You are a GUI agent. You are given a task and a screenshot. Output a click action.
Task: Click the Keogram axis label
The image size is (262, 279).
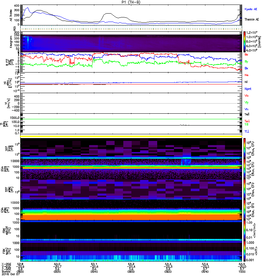click(11, 42)
